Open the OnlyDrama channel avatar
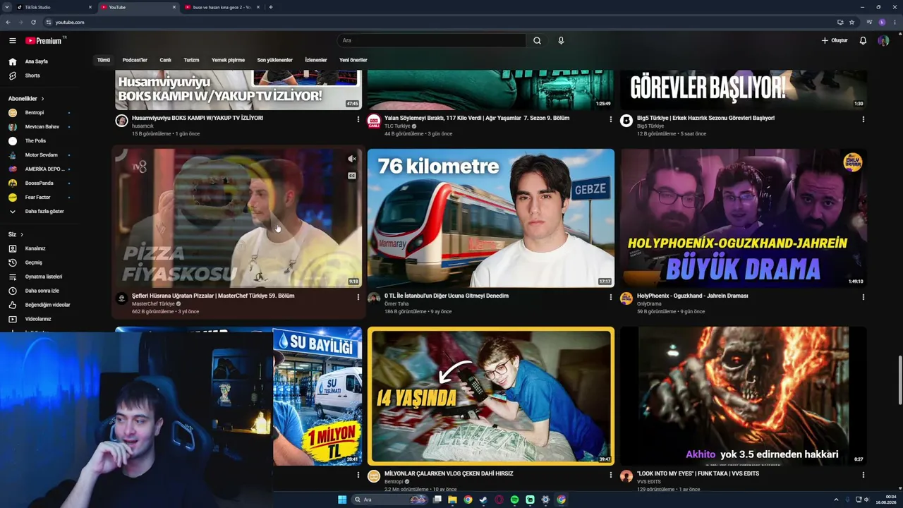 pyautogui.click(x=626, y=298)
